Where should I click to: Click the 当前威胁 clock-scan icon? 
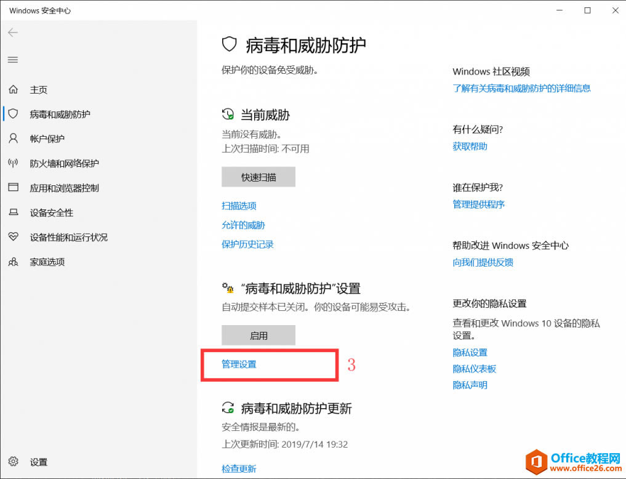(x=228, y=114)
